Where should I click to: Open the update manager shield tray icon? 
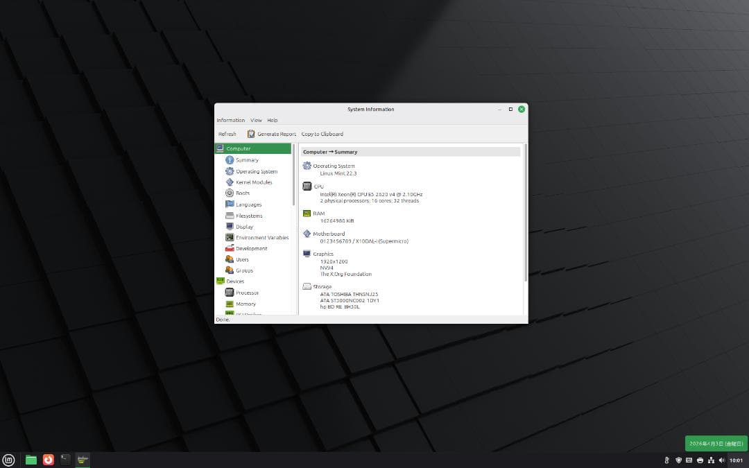(x=678, y=460)
